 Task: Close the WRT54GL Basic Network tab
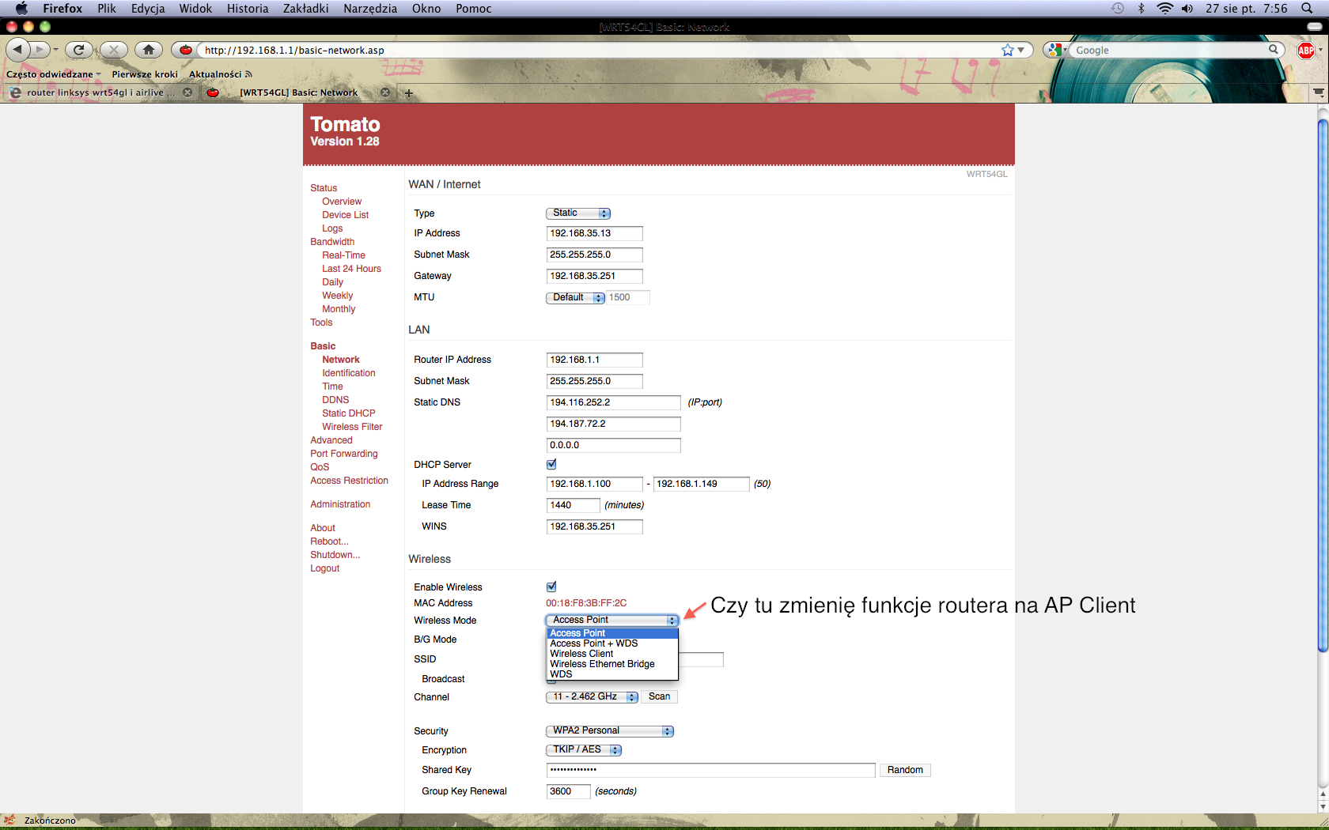coord(385,92)
